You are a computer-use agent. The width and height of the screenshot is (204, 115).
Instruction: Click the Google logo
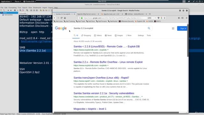click(x=61, y=28)
